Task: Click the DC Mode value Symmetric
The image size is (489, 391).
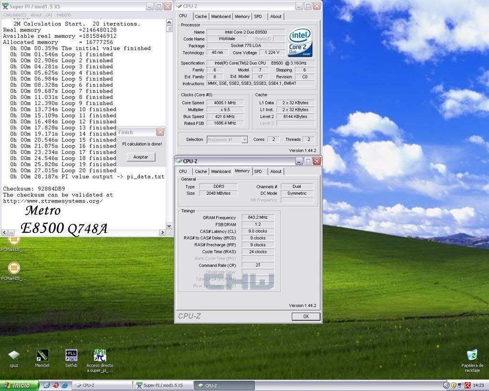Action: point(297,193)
